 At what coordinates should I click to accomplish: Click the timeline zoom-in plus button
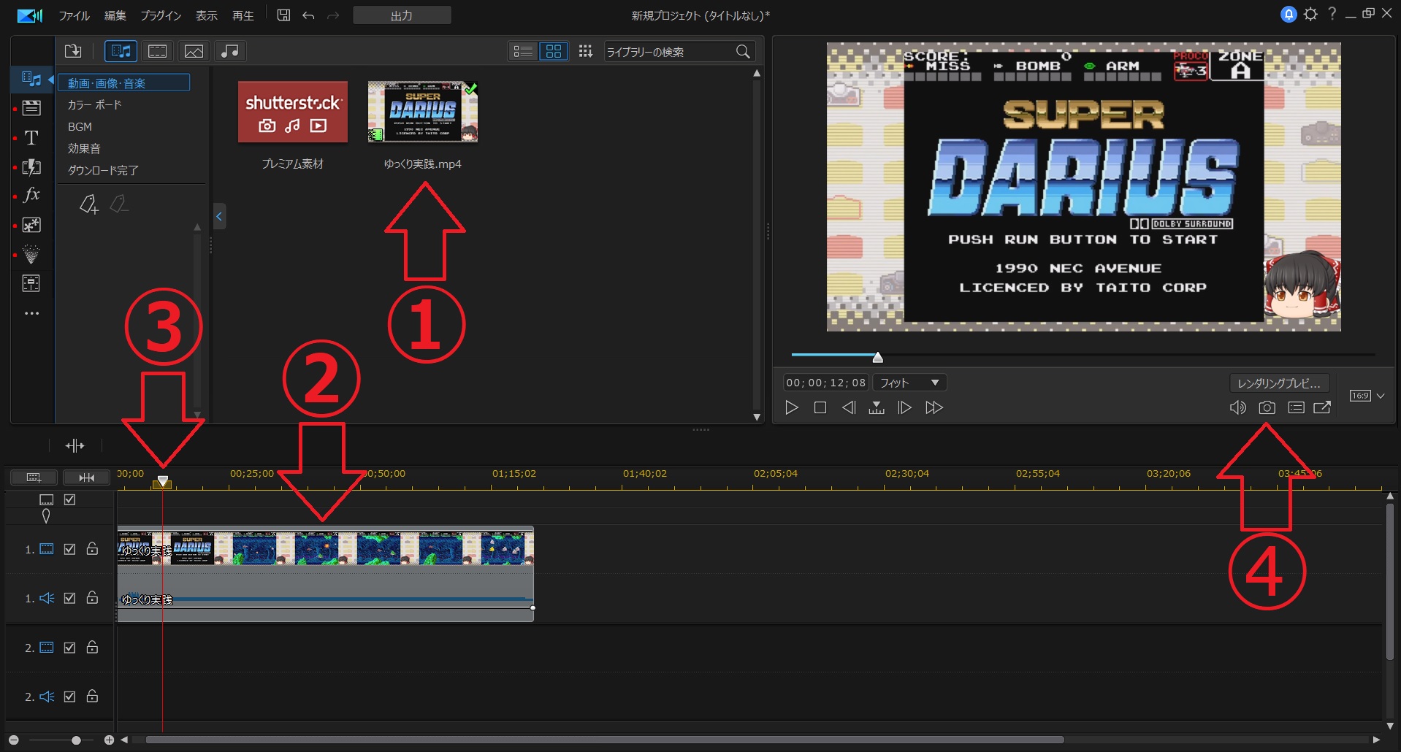coord(109,740)
